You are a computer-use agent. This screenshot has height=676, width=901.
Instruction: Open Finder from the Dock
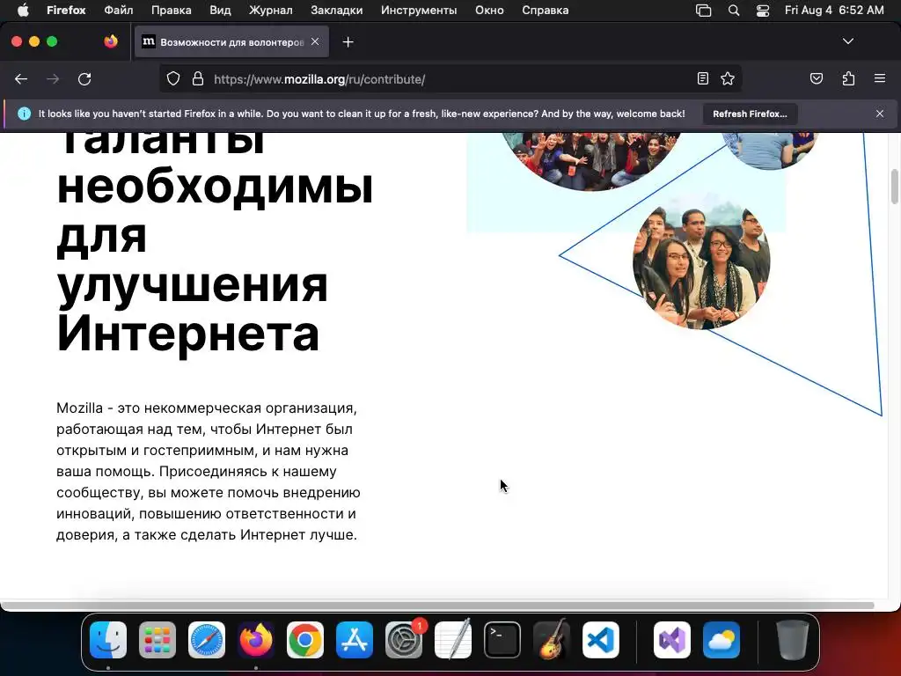(x=108, y=640)
